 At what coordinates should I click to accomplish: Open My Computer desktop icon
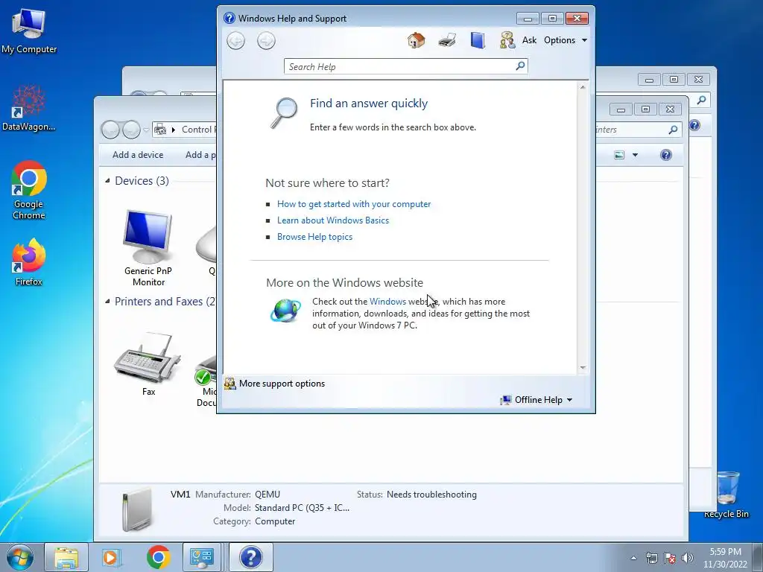29,31
